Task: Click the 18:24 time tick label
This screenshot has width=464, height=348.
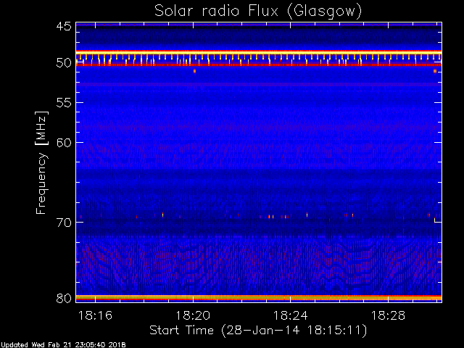Action: (290, 315)
